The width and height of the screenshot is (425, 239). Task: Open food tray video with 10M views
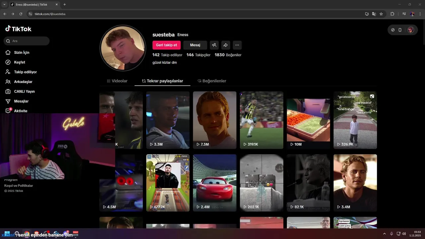point(308,120)
